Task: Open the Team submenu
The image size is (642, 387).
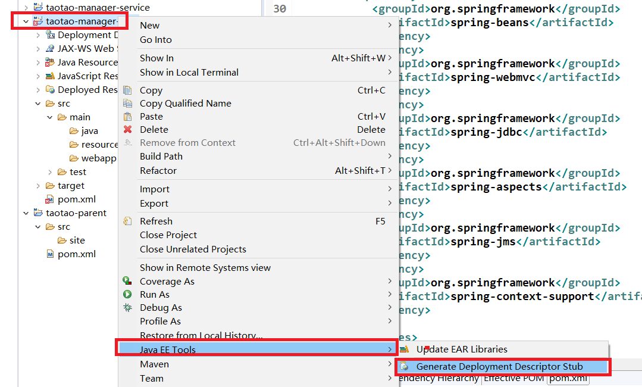Action: [258, 379]
